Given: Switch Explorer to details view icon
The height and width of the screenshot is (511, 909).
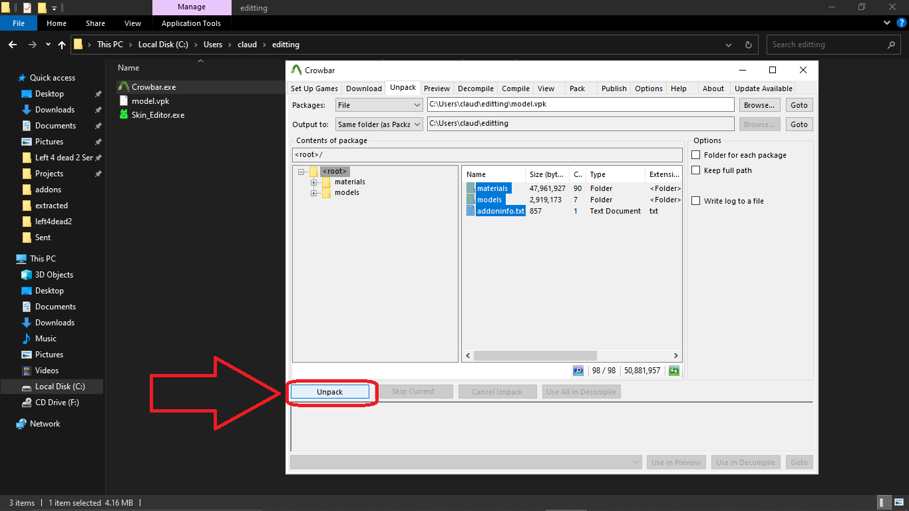Looking at the screenshot, I should [x=885, y=503].
